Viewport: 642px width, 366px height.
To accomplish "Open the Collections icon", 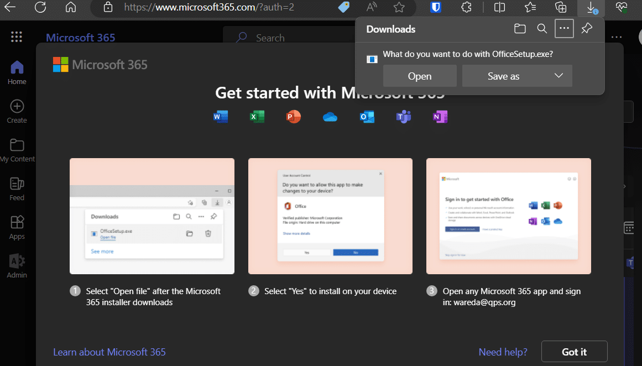I will tap(561, 7).
